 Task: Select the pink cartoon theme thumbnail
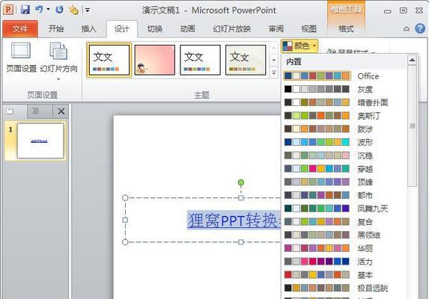pyautogui.click(x=155, y=60)
